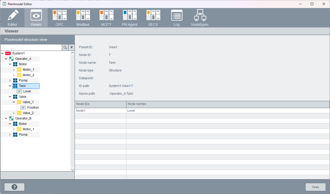Expand Pump under Operator_A
Viewport: 330px width, 194px height.
point(10,80)
